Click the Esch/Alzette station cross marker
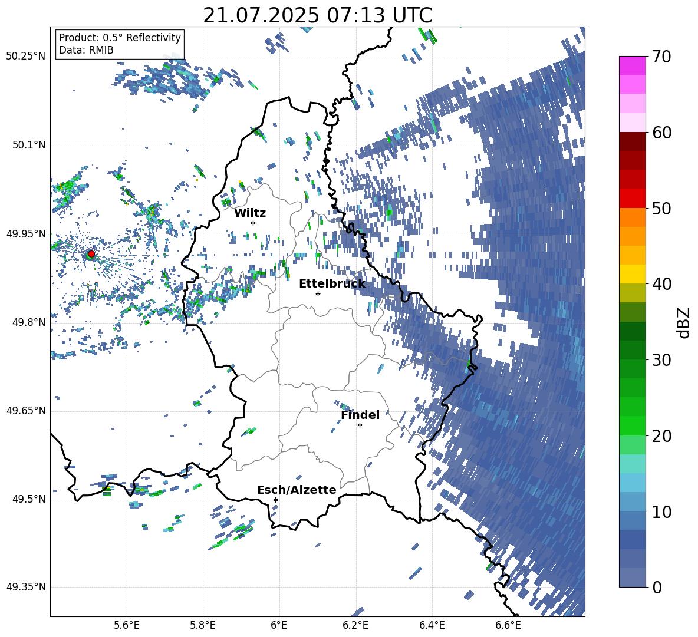The width and height of the screenshot is (698, 637). click(x=275, y=500)
